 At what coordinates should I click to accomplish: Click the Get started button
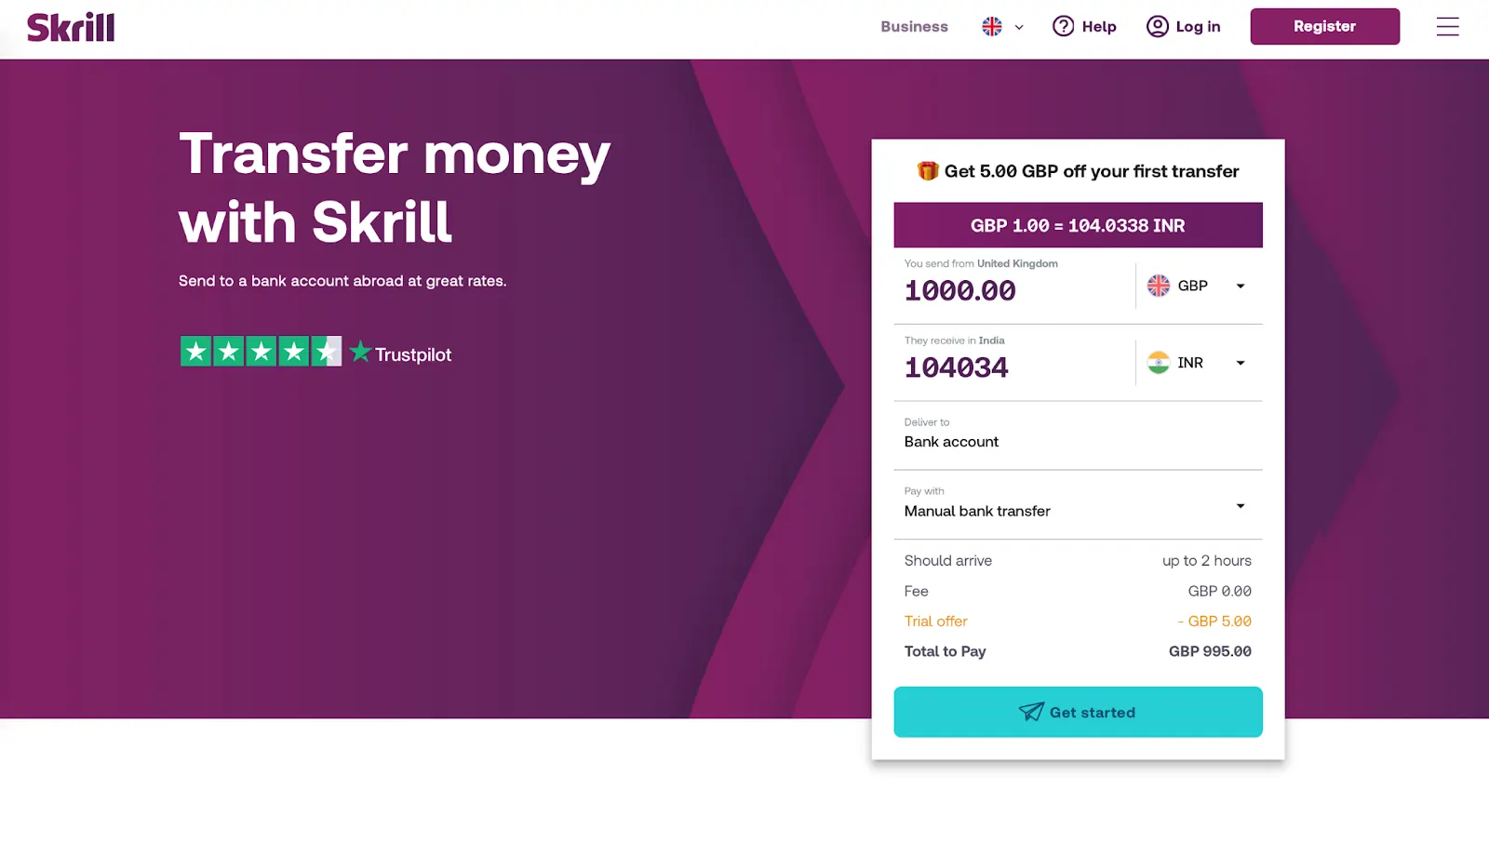[x=1078, y=712]
